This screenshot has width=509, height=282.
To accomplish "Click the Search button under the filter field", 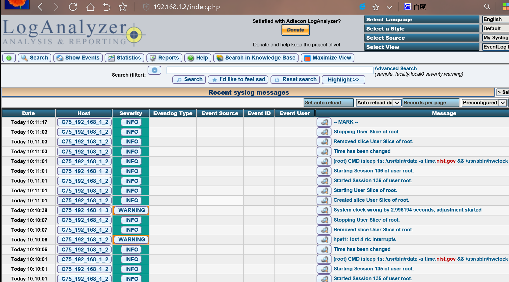I will (x=189, y=79).
